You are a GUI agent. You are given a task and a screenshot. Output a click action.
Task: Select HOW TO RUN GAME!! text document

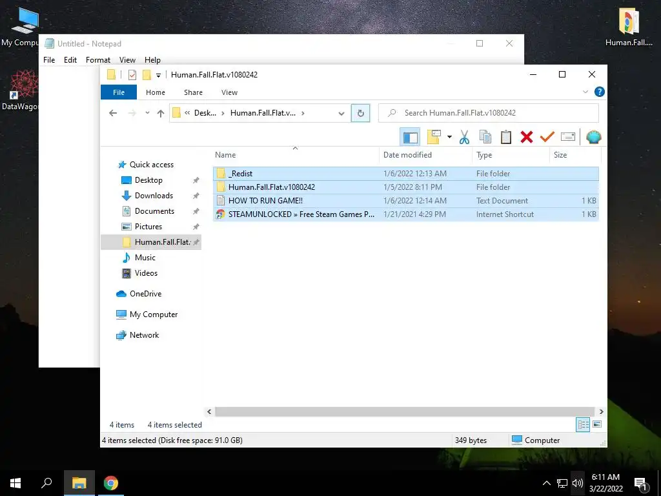click(x=405, y=200)
